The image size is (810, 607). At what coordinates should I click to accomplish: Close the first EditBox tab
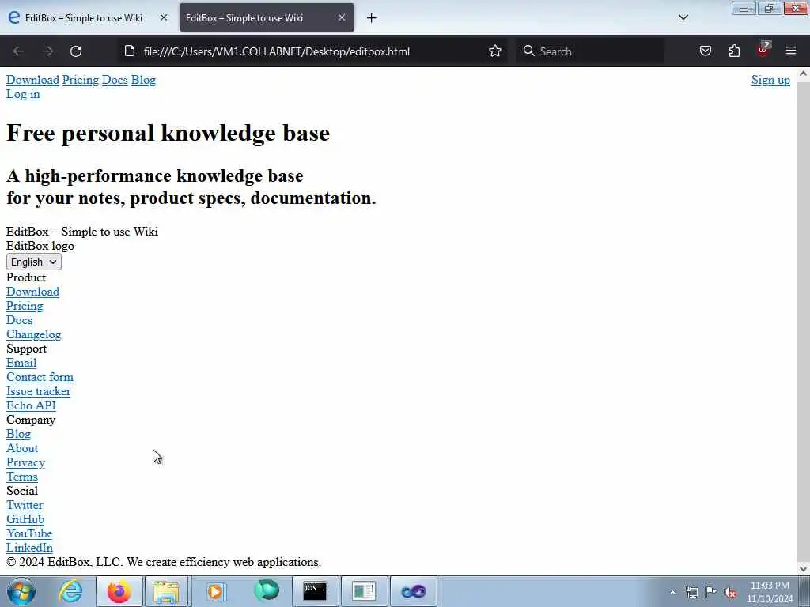click(x=164, y=17)
